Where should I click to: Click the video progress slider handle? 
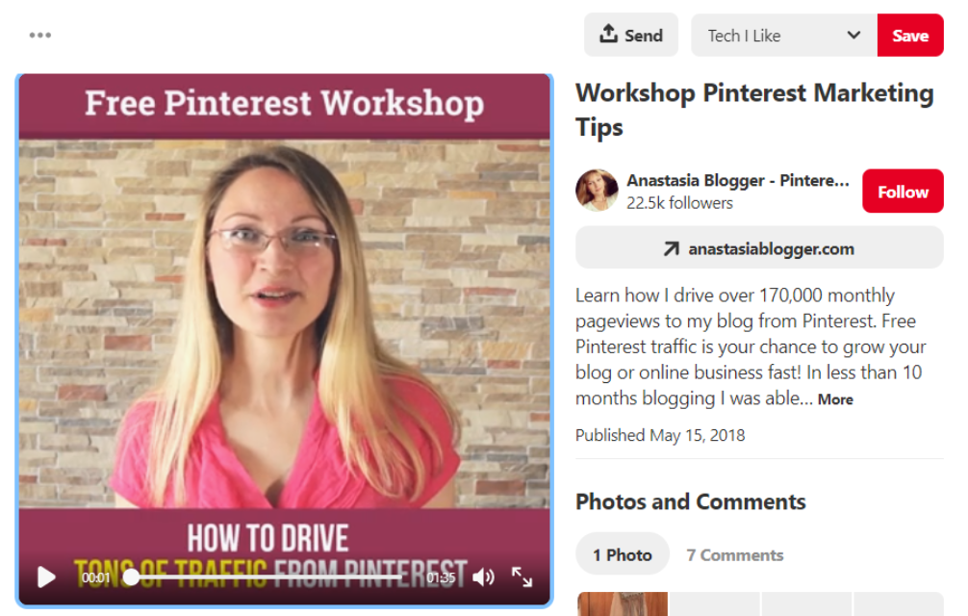(x=131, y=577)
